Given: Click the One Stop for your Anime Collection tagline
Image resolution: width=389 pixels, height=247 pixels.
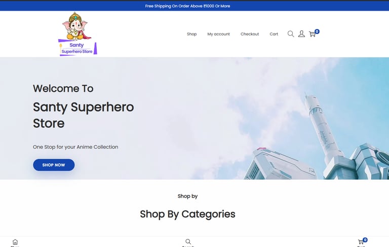Looking at the screenshot, I should (x=75, y=147).
